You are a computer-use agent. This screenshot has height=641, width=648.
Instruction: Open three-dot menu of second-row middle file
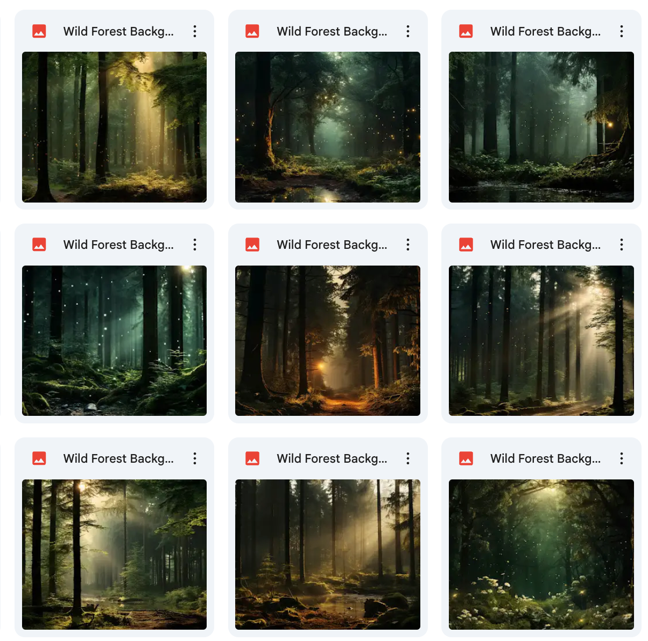point(408,245)
